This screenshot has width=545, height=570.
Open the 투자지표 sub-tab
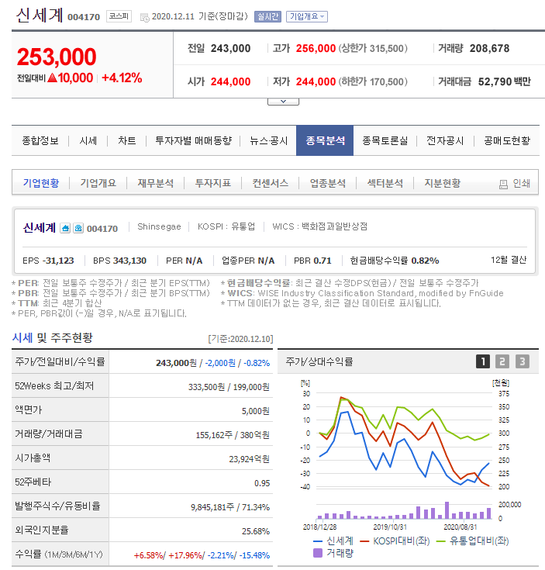(213, 183)
